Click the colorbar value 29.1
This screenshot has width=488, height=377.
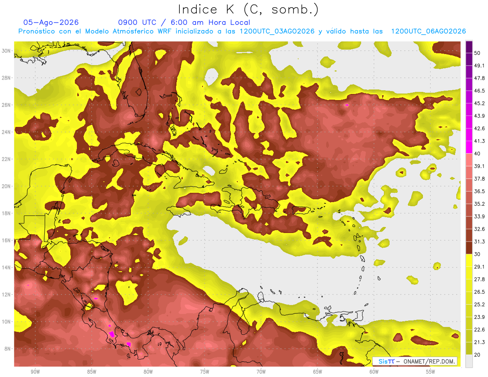point(480,267)
